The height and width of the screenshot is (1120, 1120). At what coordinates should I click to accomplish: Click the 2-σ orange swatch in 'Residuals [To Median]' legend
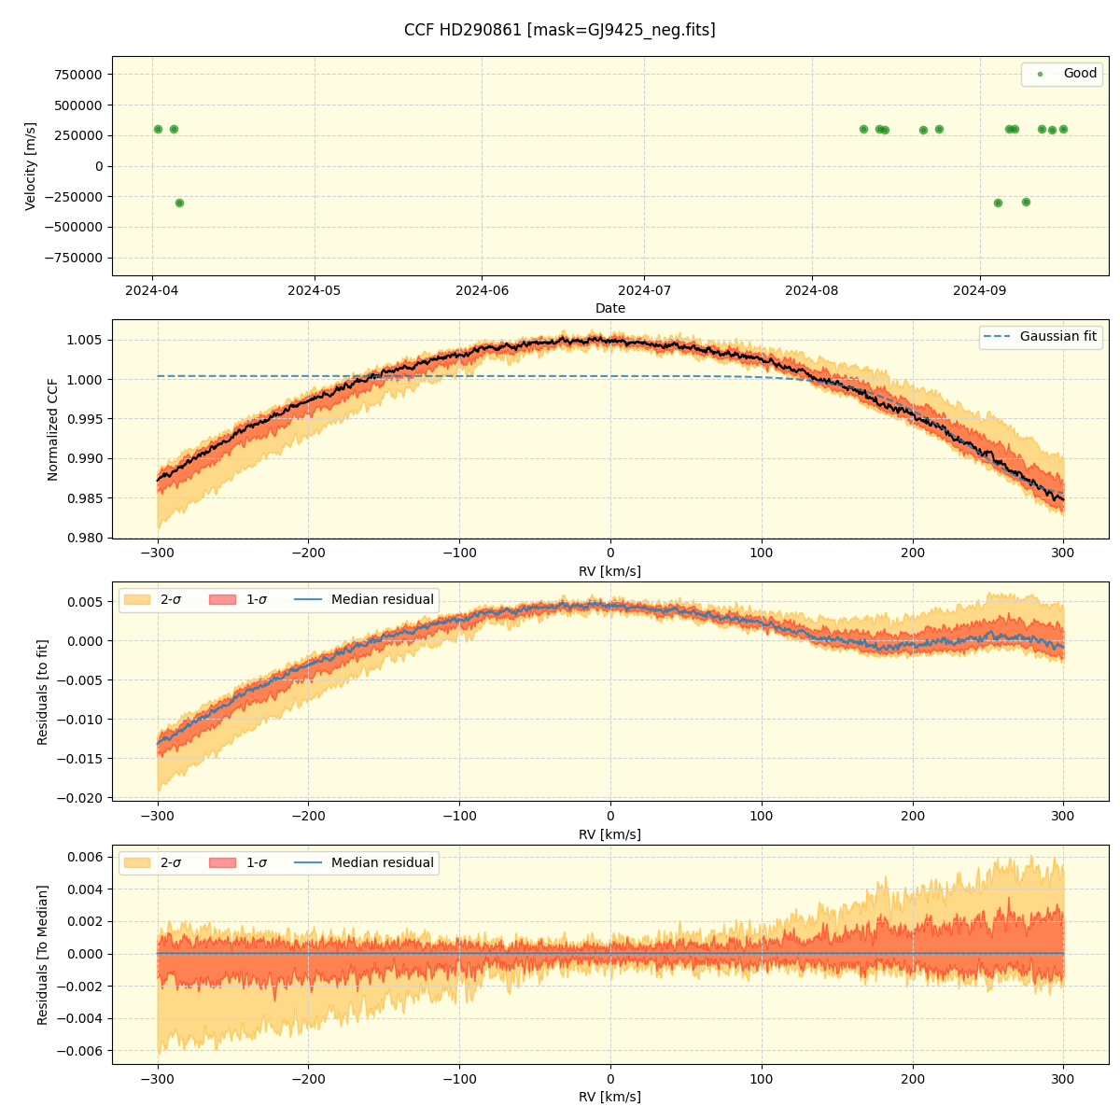(137, 862)
